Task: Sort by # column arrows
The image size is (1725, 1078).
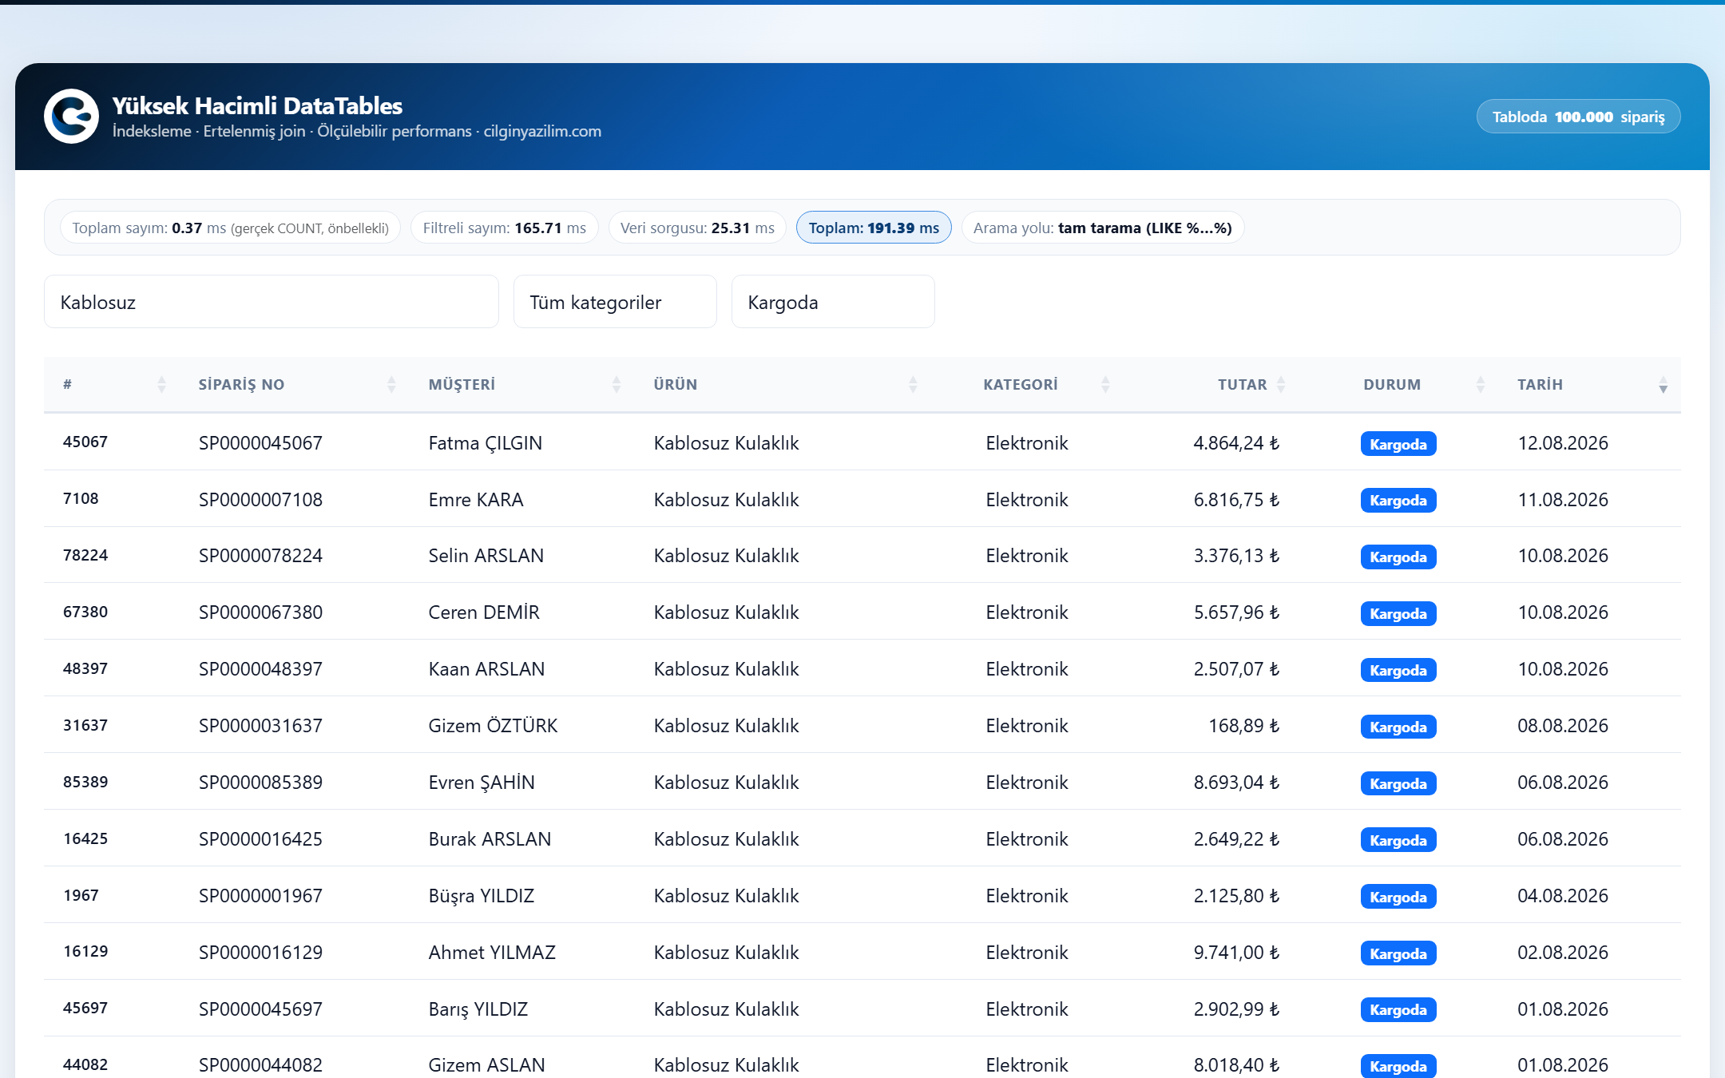Action: point(162,385)
